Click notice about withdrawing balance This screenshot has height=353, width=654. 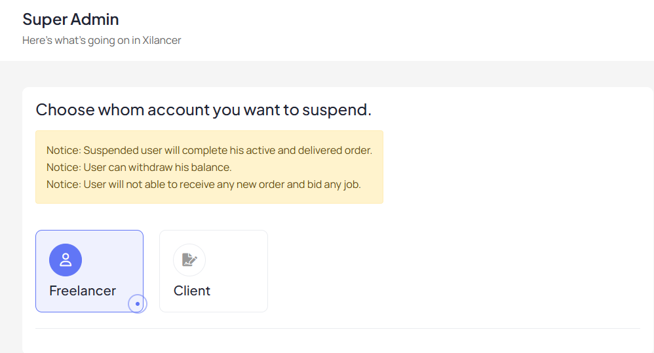pyautogui.click(x=139, y=167)
